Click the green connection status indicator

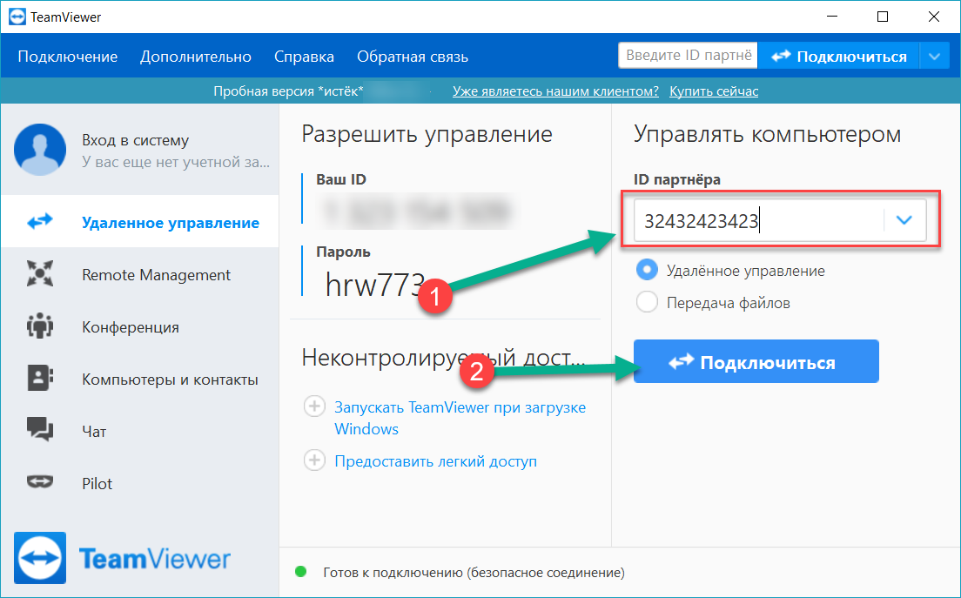[x=301, y=572]
